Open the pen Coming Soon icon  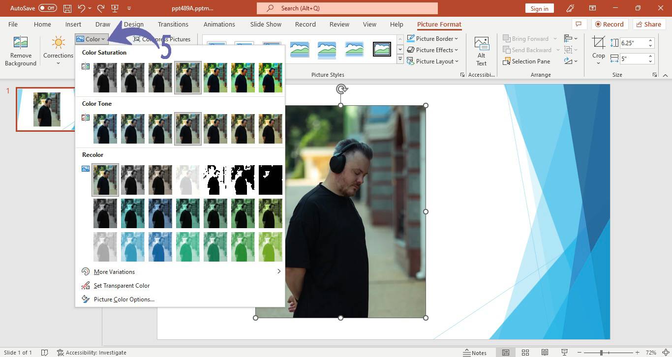point(570,8)
